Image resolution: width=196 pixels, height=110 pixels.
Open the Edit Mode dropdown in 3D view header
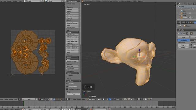(92, 99)
